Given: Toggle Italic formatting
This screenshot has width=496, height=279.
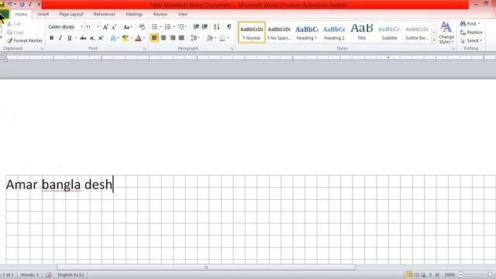Looking at the screenshot, I should 60,38.
